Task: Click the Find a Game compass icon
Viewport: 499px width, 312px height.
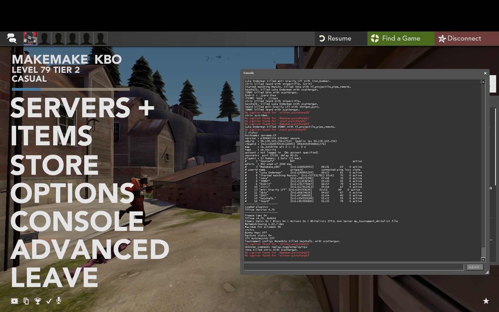Action: [x=375, y=38]
